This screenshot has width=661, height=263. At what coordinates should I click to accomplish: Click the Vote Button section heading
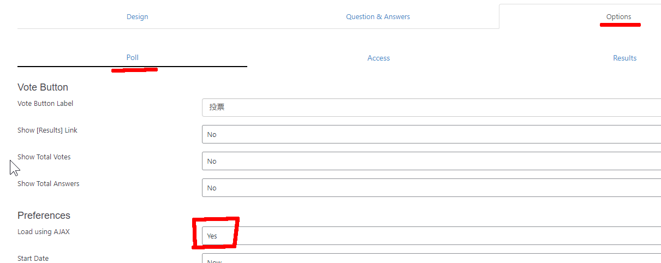click(x=43, y=87)
